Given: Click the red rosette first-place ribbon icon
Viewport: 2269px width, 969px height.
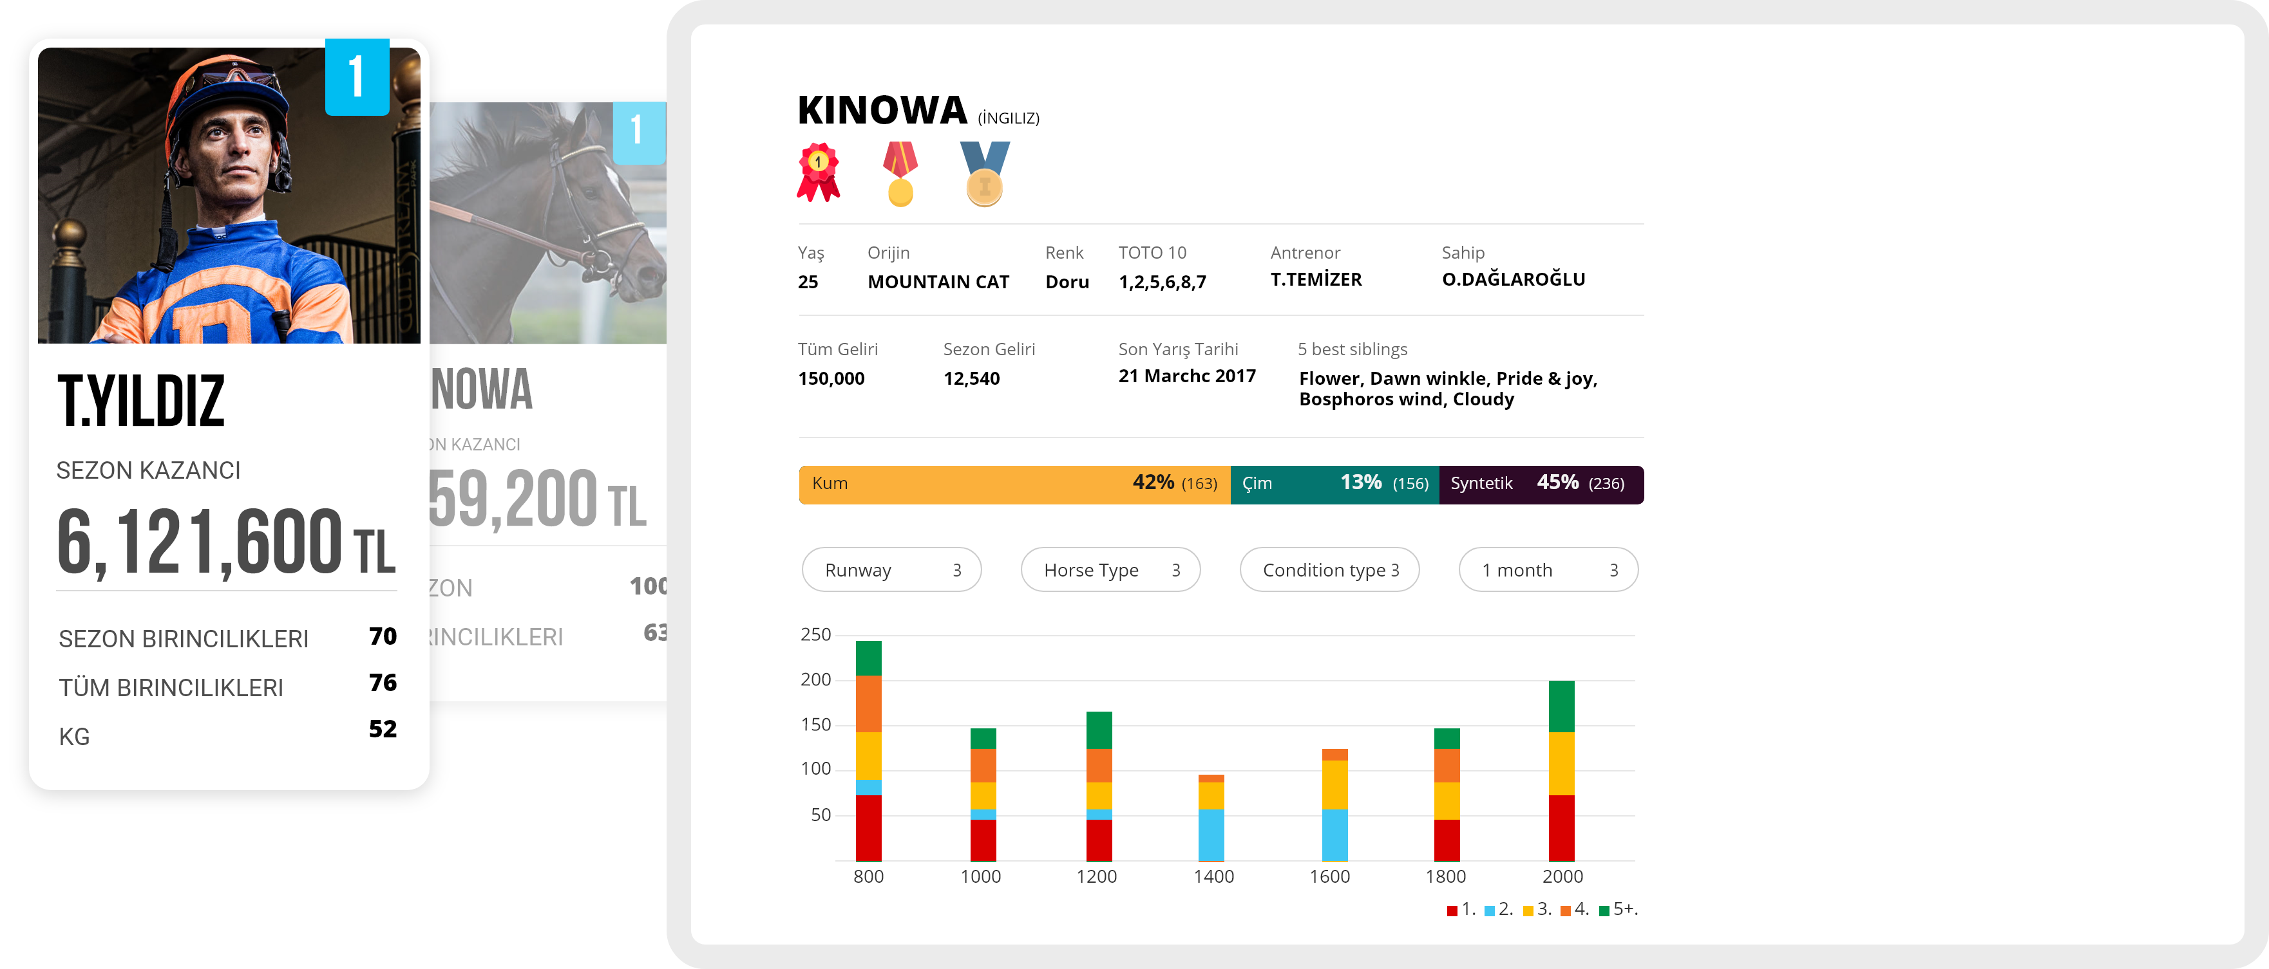Looking at the screenshot, I should tap(819, 172).
